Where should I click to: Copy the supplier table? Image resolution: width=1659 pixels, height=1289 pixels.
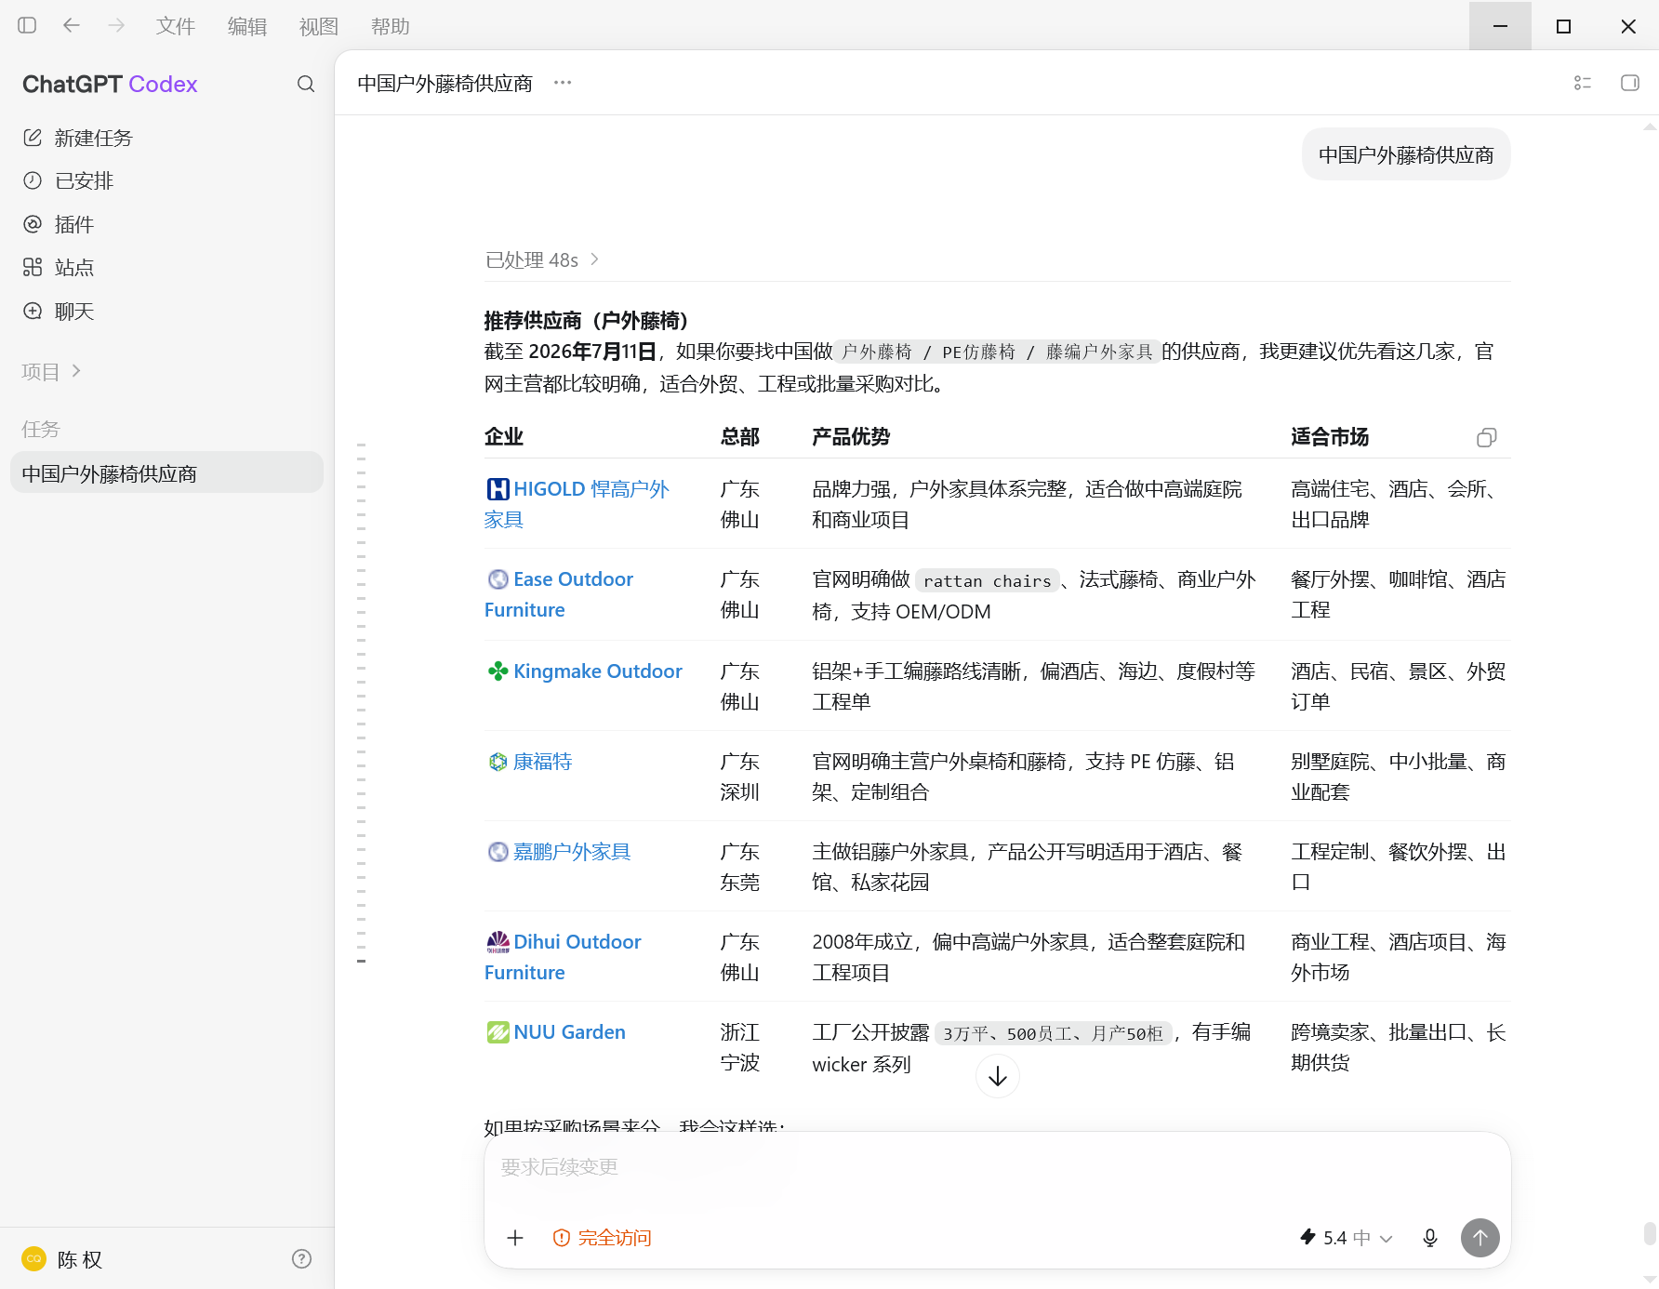1486,437
